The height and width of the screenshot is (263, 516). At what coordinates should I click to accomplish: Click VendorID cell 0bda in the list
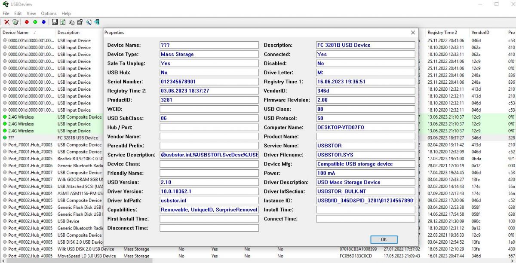click(x=476, y=159)
